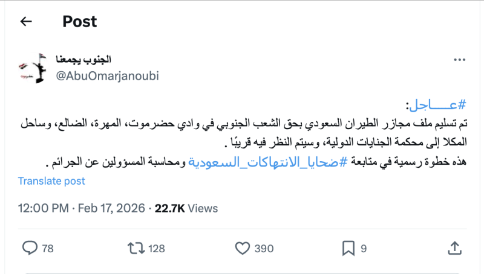
Task: Open the share post icon
Action: click(x=455, y=247)
